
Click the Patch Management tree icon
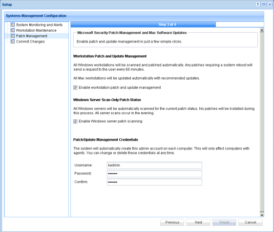click(x=12, y=36)
